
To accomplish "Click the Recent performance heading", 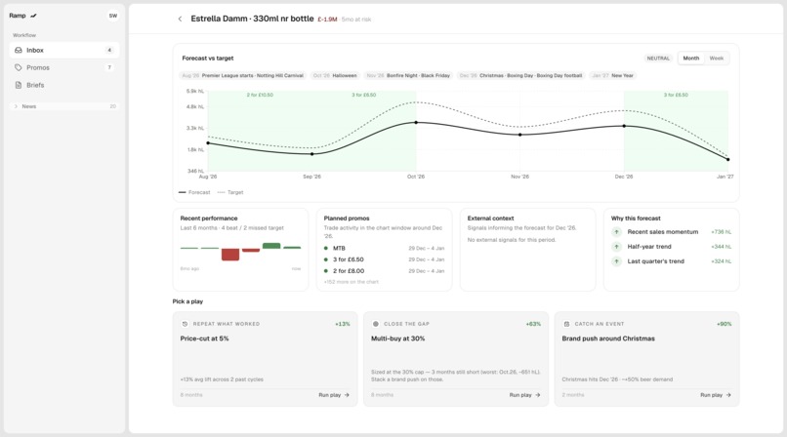I will (209, 218).
